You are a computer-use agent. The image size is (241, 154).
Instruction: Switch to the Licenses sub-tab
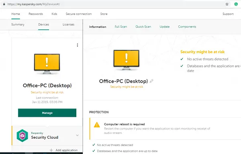(68, 25)
